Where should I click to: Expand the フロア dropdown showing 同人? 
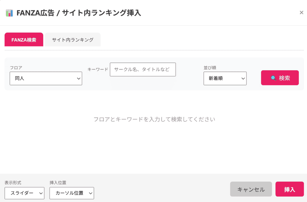tap(46, 78)
